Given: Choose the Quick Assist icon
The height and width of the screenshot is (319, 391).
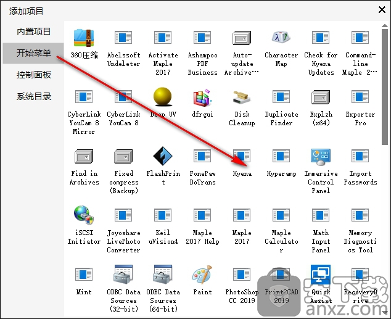Looking at the screenshot, I should (321, 275).
